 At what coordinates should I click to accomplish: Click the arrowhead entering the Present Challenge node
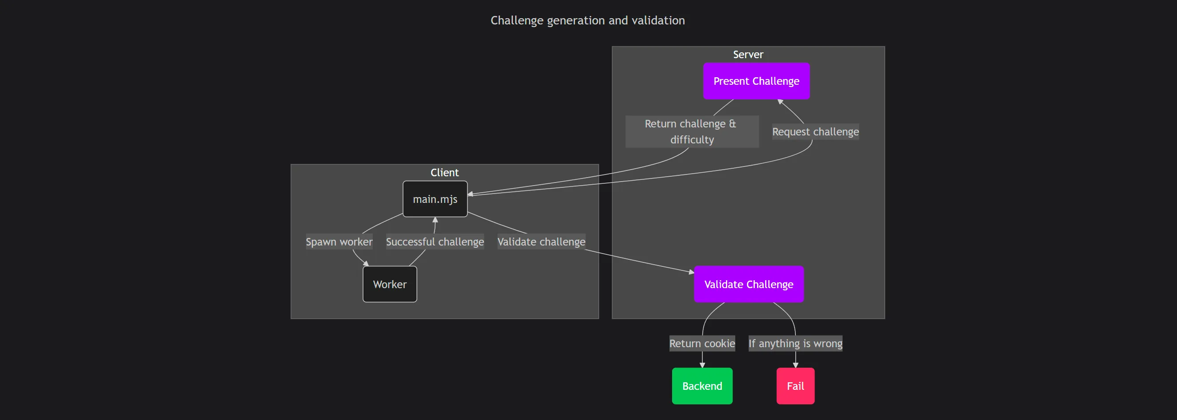[x=780, y=102]
